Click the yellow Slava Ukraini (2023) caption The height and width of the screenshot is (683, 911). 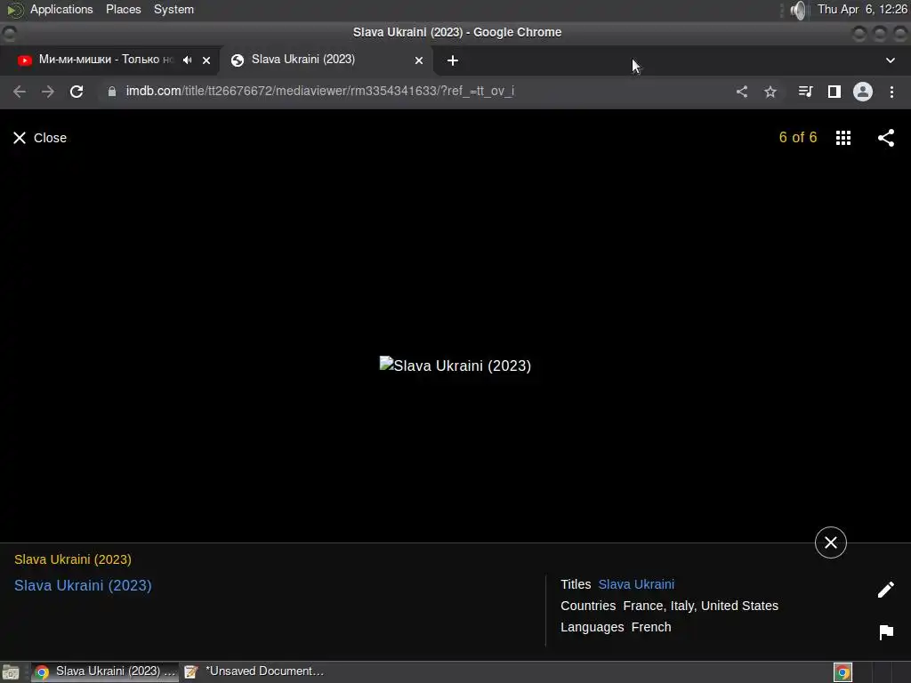(x=73, y=559)
